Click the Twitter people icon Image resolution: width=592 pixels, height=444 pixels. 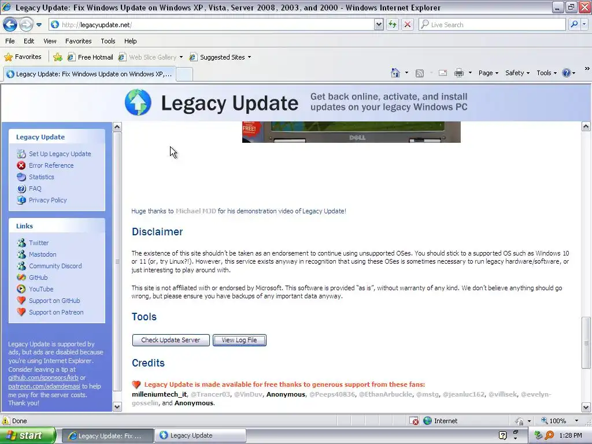click(x=21, y=243)
